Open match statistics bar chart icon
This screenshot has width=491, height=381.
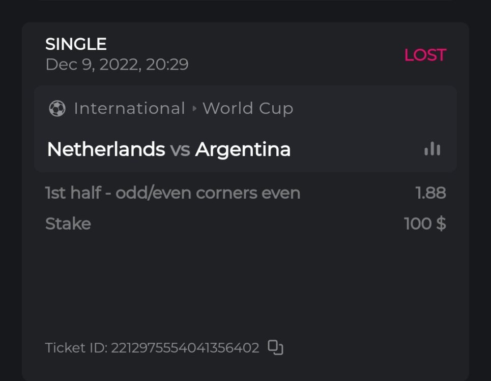click(x=432, y=149)
